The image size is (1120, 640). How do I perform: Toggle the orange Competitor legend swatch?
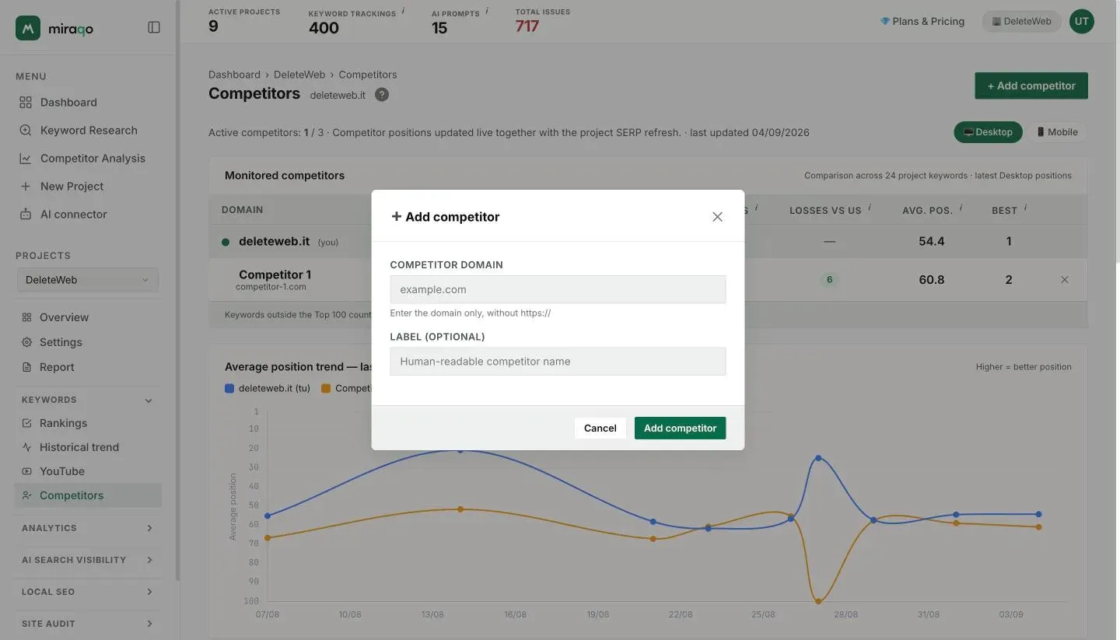point(326,388)
